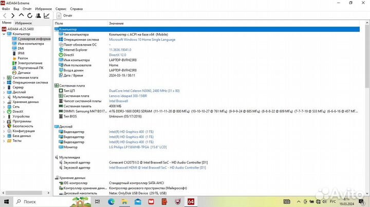Open the Mail app from the taskbar

138,201
